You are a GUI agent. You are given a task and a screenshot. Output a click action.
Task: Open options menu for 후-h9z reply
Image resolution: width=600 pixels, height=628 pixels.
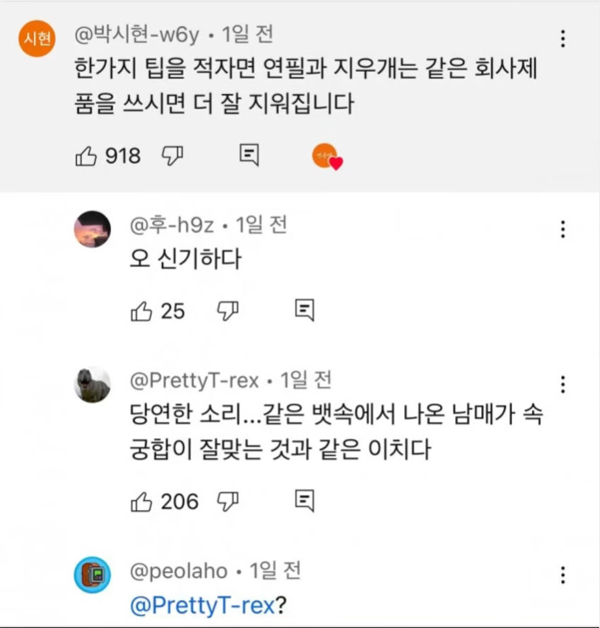[x=563, y=230]
